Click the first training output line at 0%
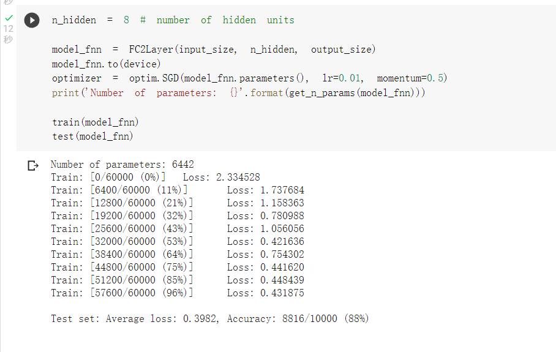 point(155,177)
